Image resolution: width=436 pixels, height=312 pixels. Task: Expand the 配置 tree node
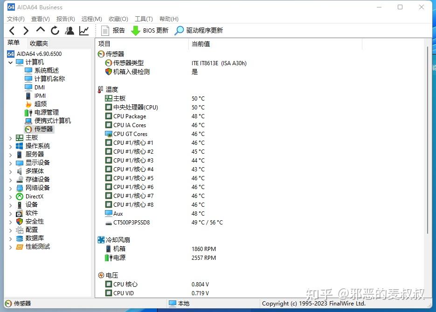(11, 230)
